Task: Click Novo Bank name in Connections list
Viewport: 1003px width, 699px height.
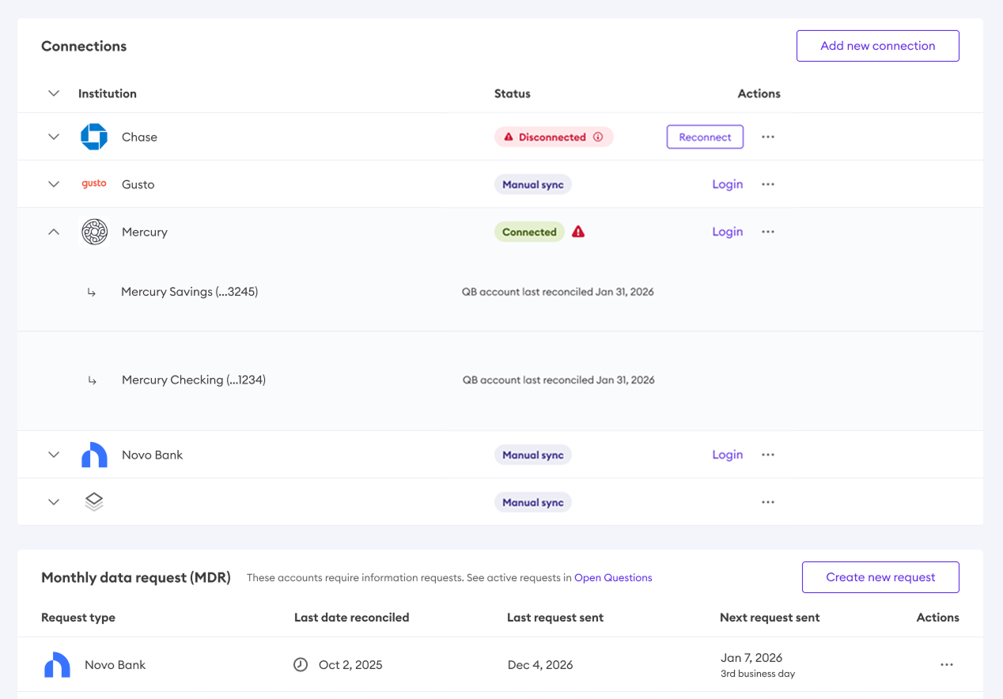Action: click(153, 455)
